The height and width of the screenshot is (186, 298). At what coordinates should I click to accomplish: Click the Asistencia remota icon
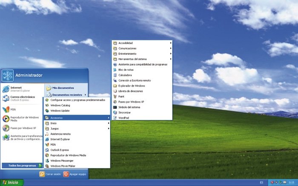[x=47, y=134]
